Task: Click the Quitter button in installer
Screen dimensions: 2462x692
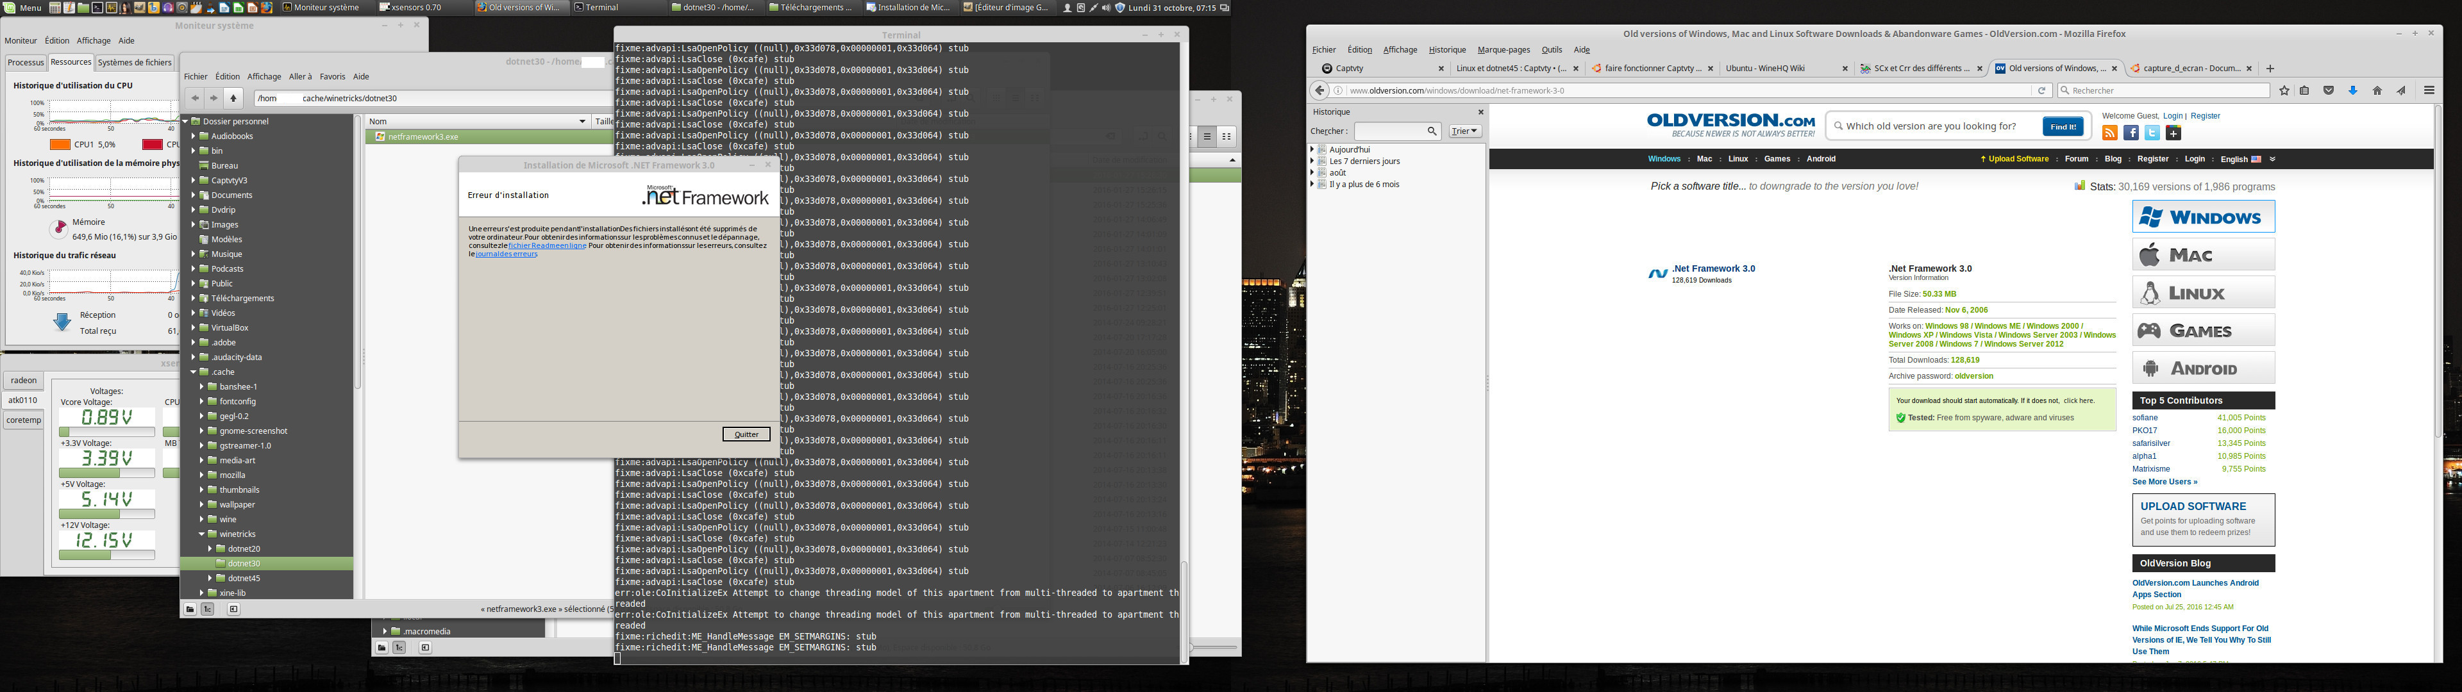Action: pos(746,434)
